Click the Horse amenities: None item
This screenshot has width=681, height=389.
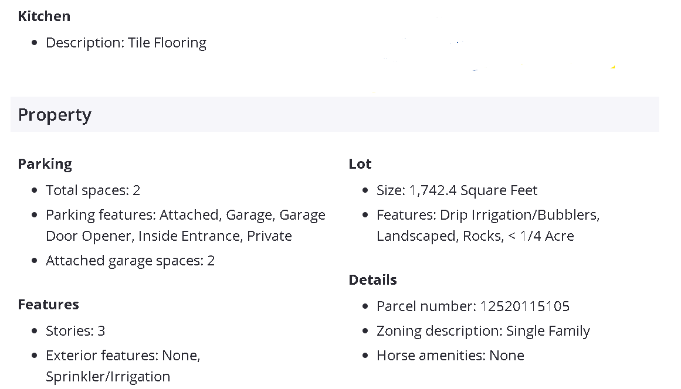tap(450, 356)
